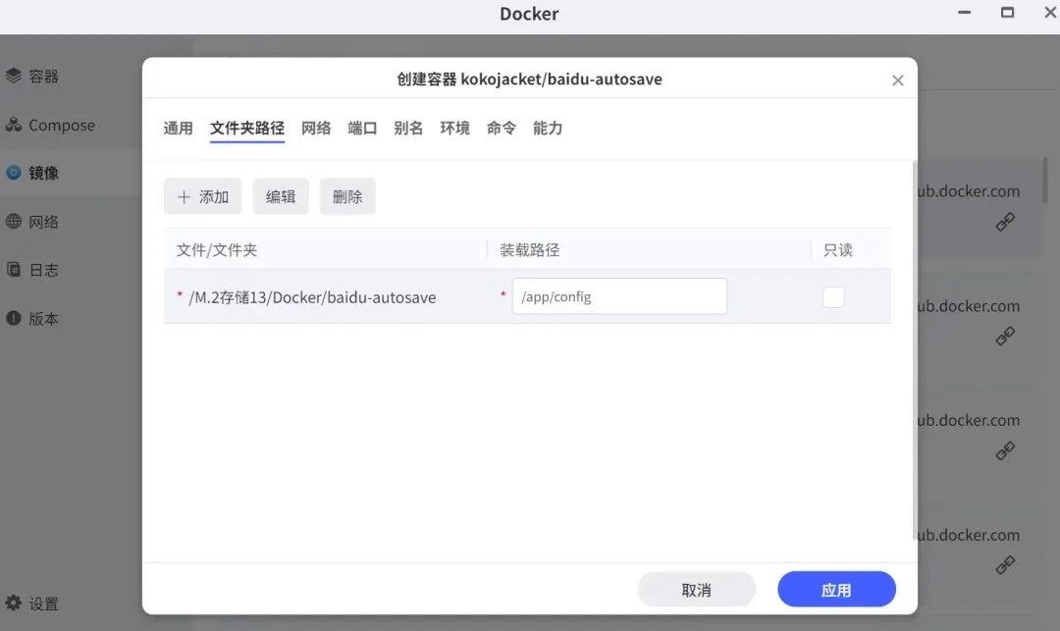Cancel the dialog with 取消 button
The image size is (1060, 631).
pyautogui.click(x=696, y=590)
